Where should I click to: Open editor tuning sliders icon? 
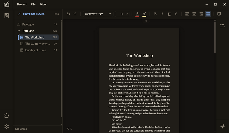(x=222, y=126)
